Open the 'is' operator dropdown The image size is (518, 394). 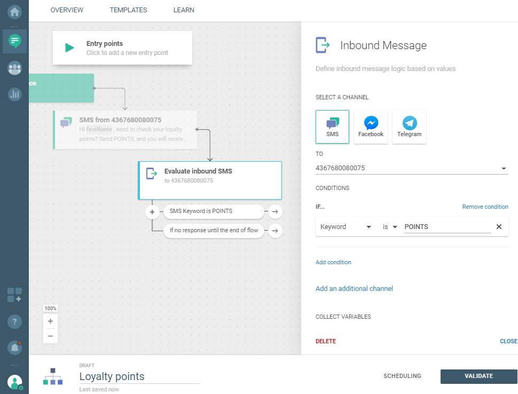click(x=390, y=227)
